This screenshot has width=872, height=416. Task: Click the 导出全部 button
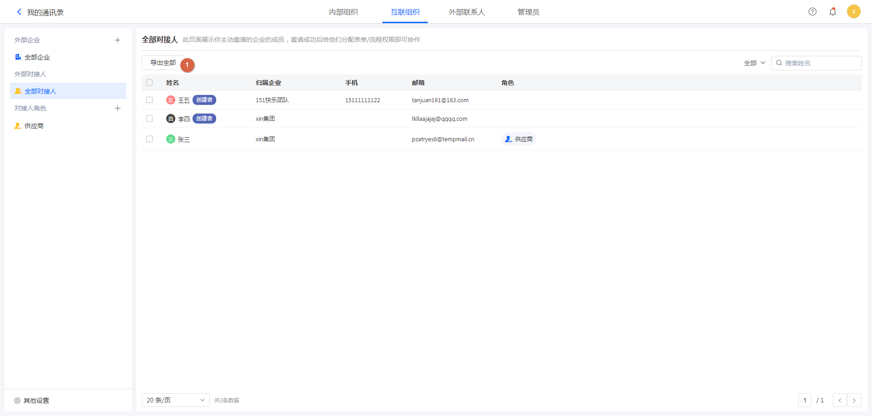click(163, 63)
